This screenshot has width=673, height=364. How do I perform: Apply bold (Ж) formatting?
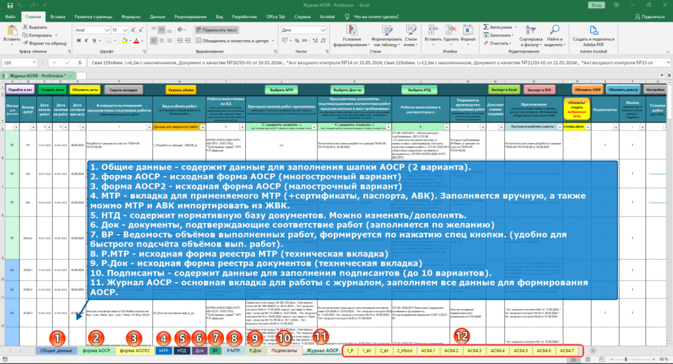point(79,41)
